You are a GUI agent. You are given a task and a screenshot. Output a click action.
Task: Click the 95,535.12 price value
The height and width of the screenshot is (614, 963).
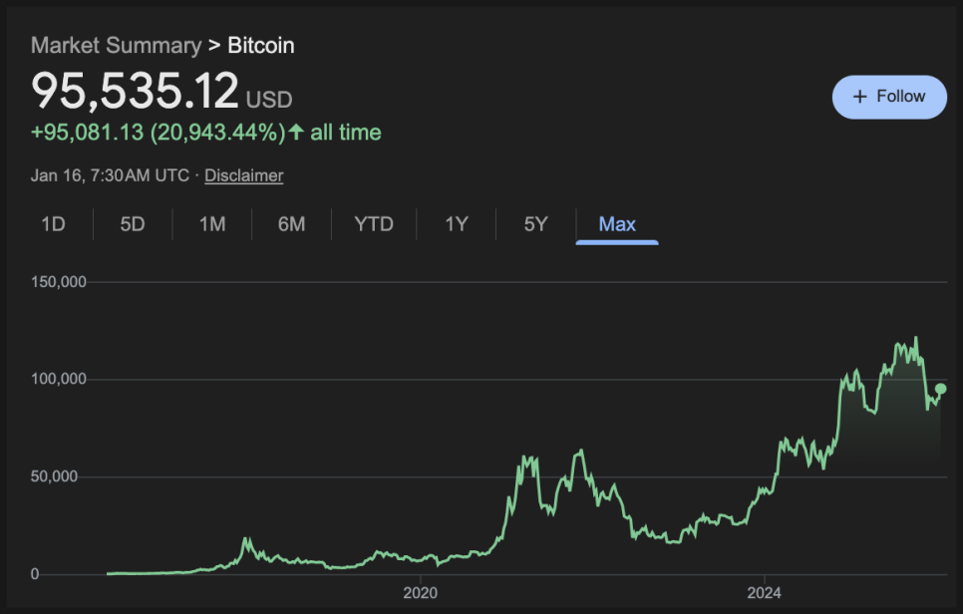coord(135,91)
